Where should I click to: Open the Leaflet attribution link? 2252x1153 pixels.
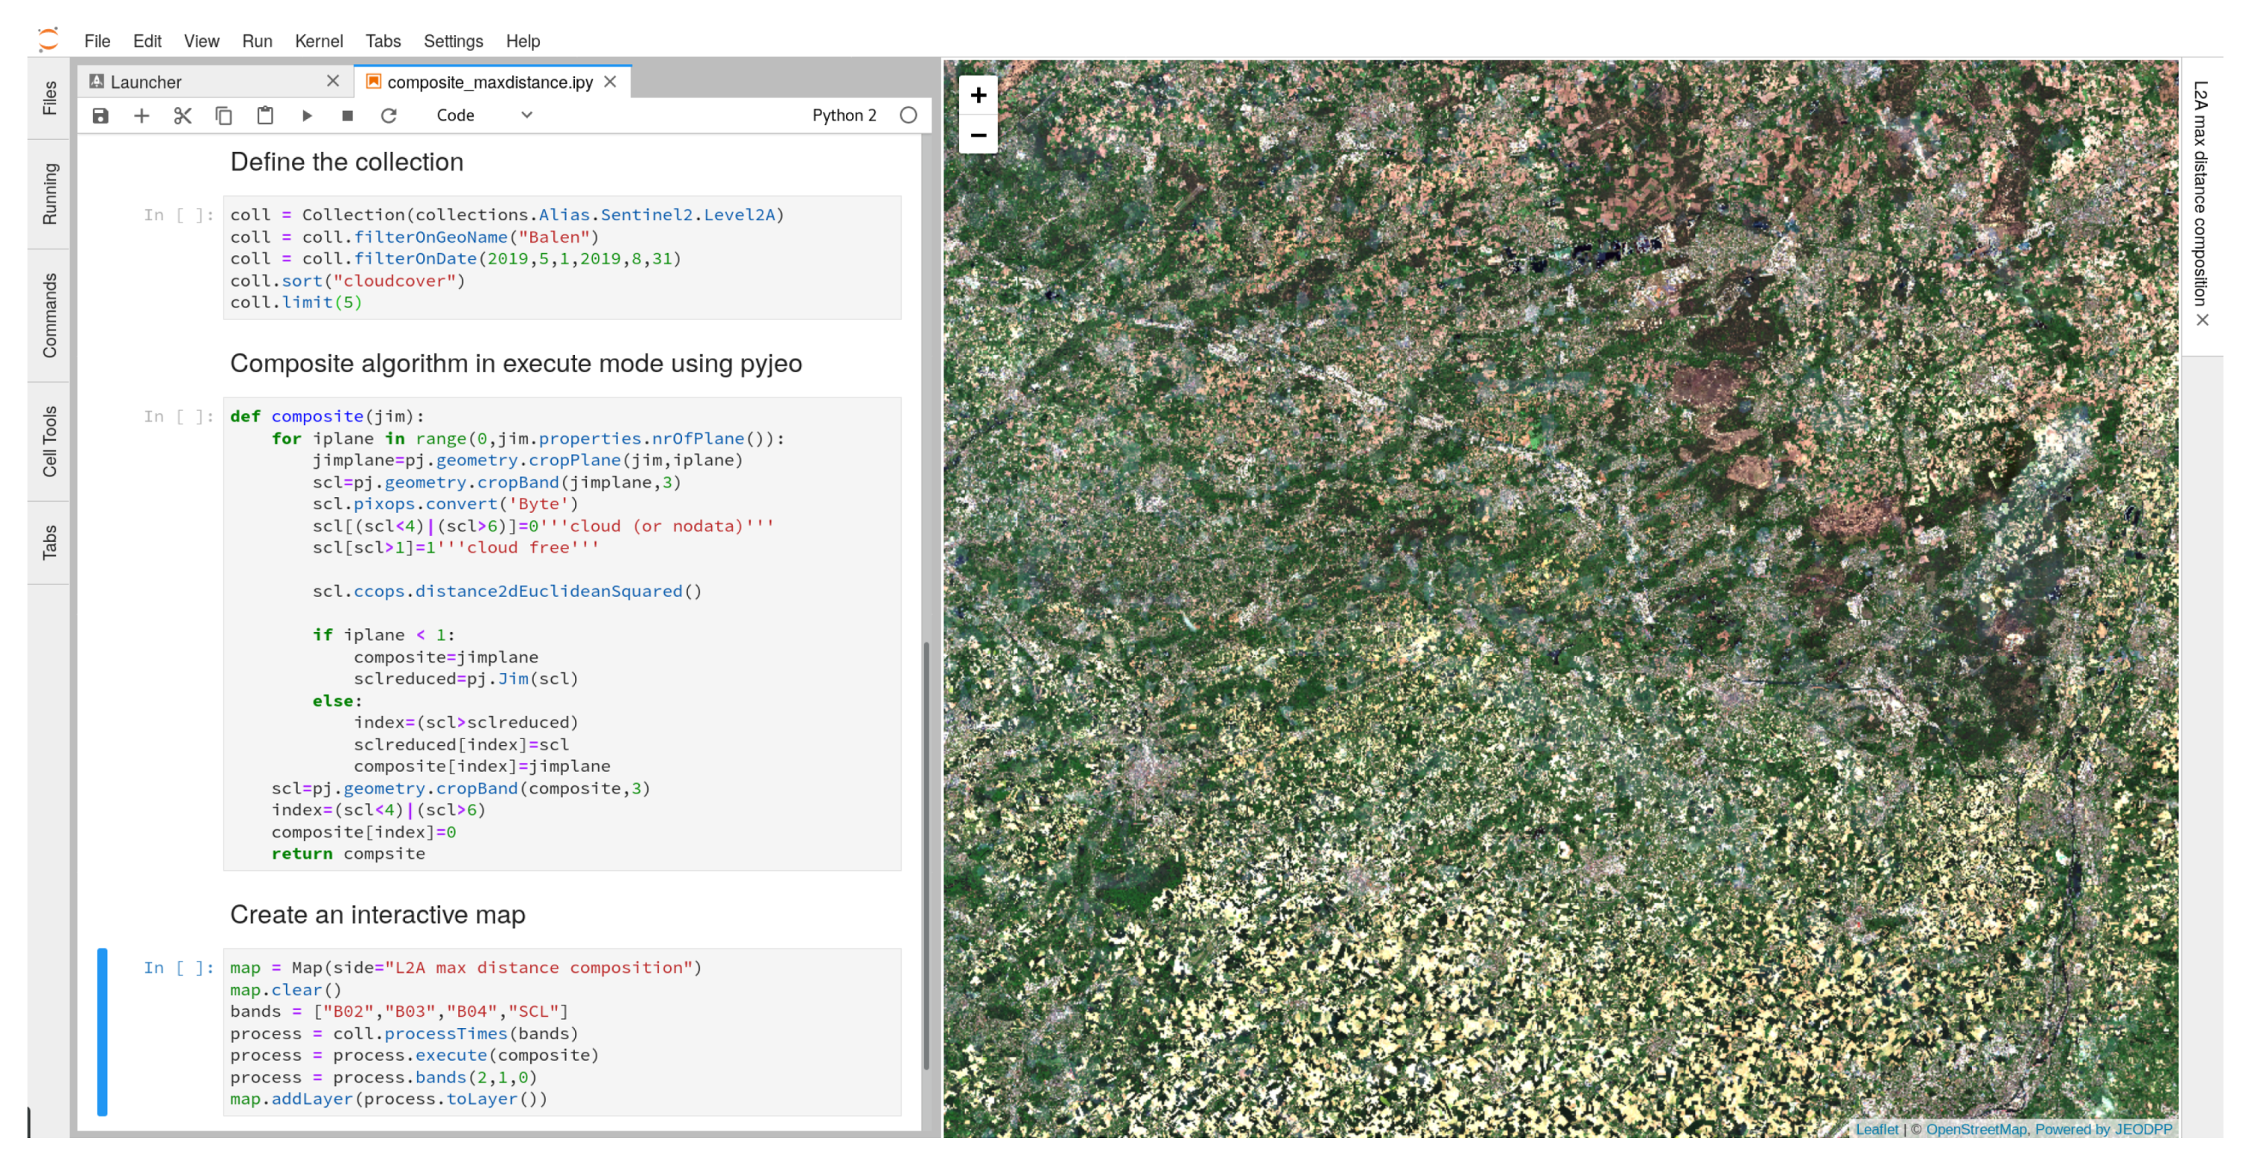(x=1876, y=1128)
